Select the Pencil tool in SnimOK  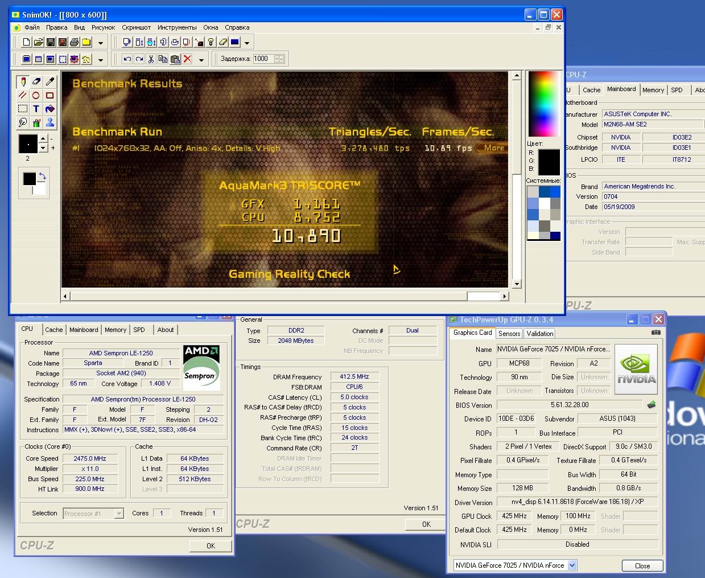[22, 81]
